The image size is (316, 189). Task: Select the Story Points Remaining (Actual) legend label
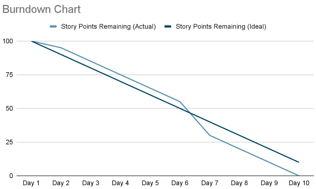[108, 27]
